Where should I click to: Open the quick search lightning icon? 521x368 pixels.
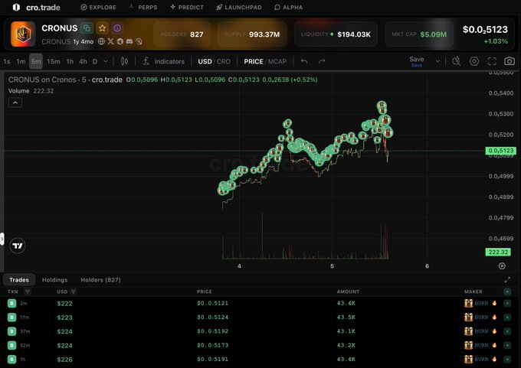coord(456,61)
